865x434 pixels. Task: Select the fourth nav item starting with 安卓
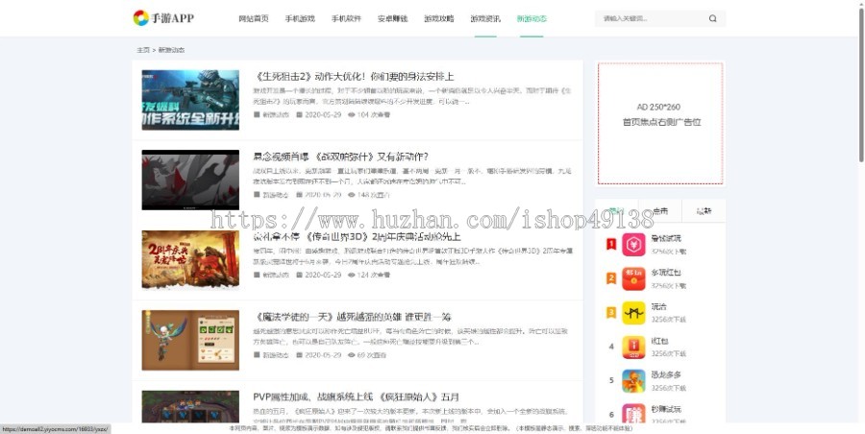coord(393,19)
